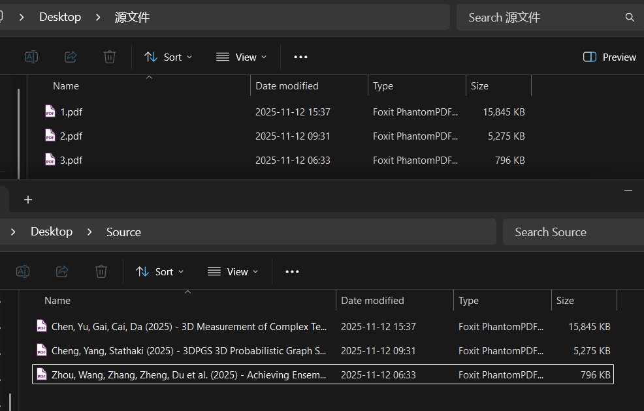Open View dropdown in Source window
The width and height of the screenshot is (644, 411).
[233, 271]
